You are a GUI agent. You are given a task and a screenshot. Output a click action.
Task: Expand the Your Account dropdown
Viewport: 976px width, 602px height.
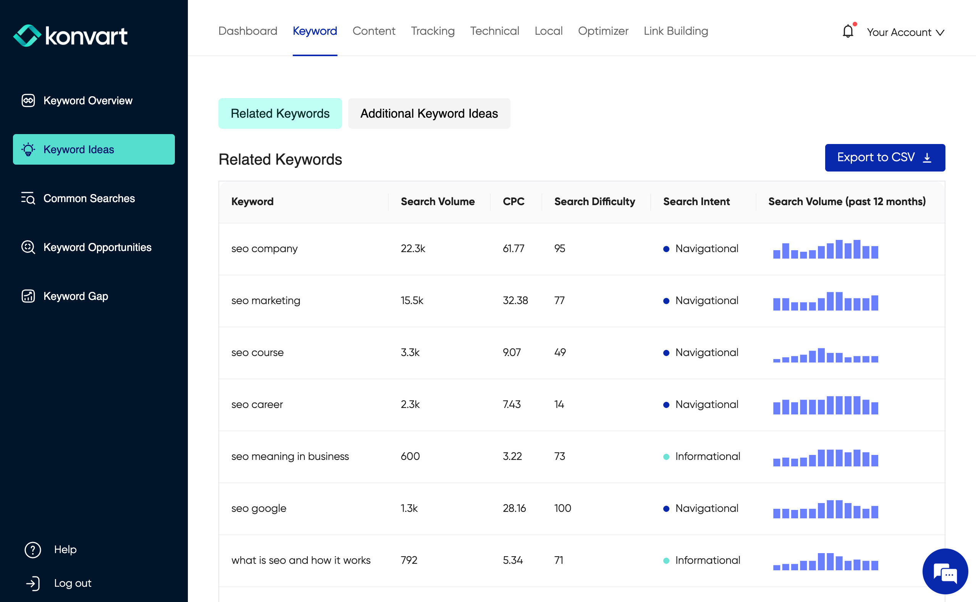[905, 32]
